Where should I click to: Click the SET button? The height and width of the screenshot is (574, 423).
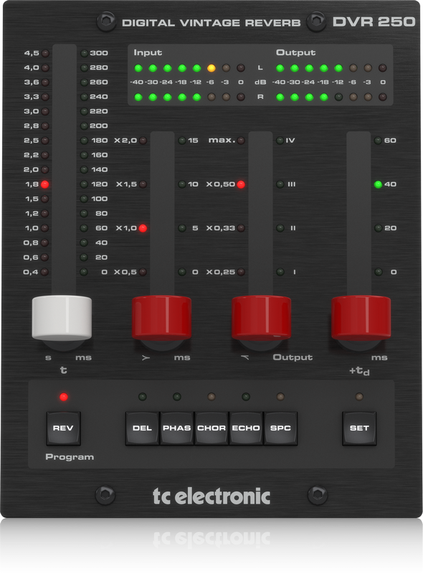click(359, 428)
